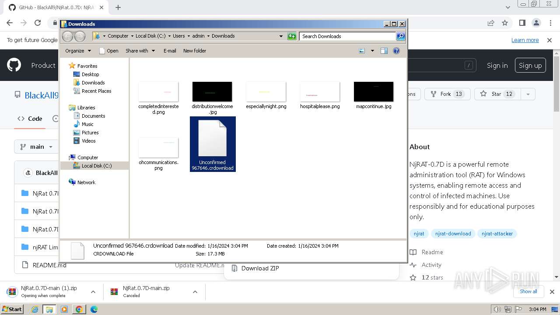Click the Search Downloads magnifier icon

click(x=401, y=36)
